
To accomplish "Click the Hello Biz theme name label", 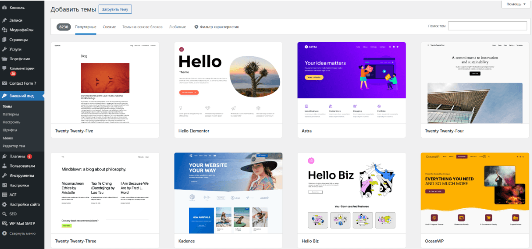I will [310, 241].
